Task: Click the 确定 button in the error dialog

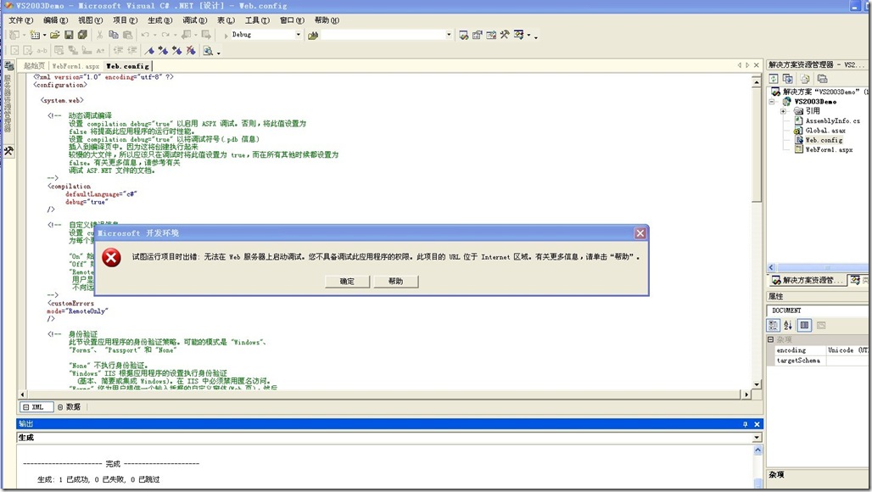Action: point(347,282)
